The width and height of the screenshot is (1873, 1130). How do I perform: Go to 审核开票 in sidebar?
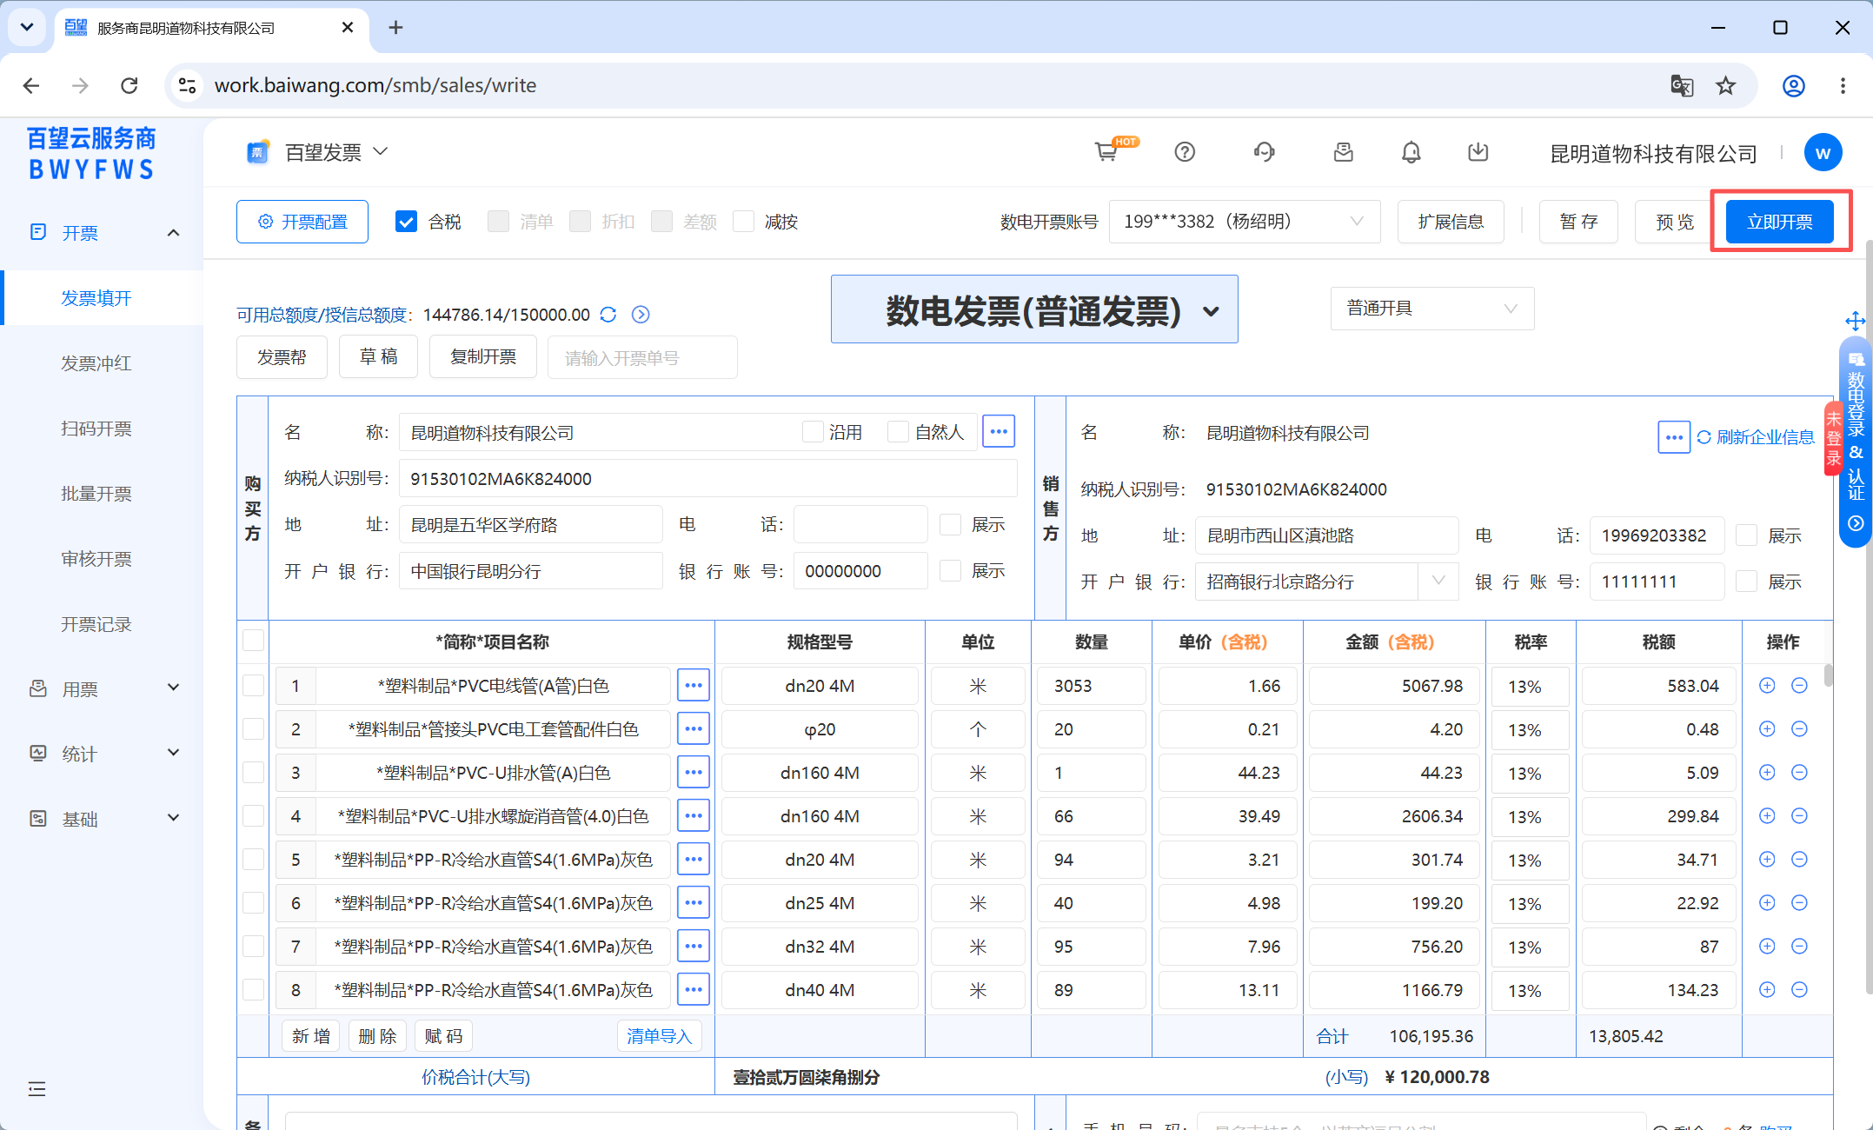(x=96, y=559)
